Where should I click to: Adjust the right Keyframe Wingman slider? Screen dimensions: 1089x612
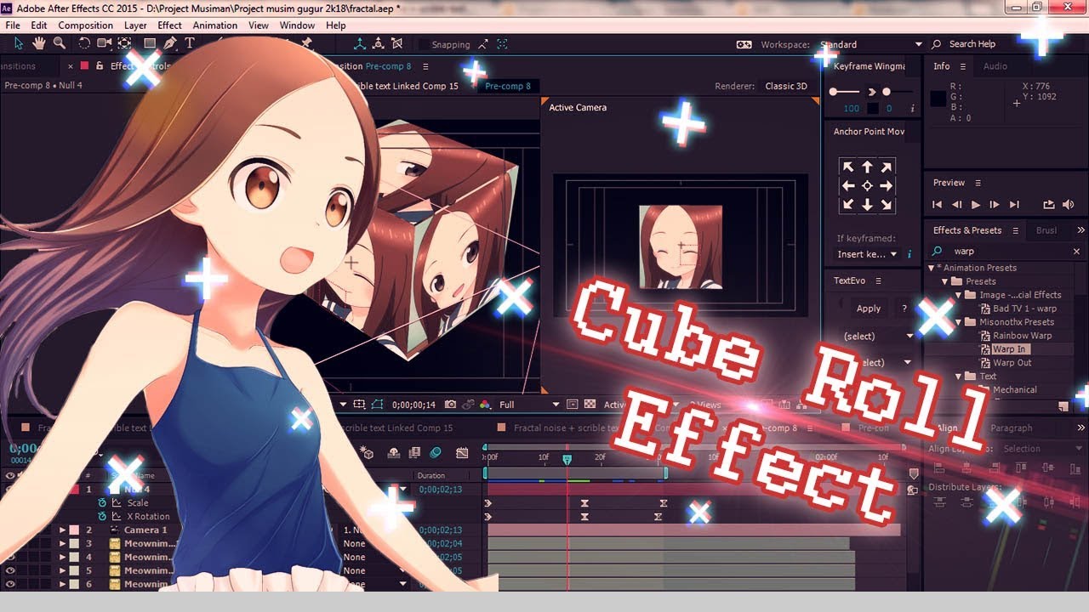click(886, 91)
